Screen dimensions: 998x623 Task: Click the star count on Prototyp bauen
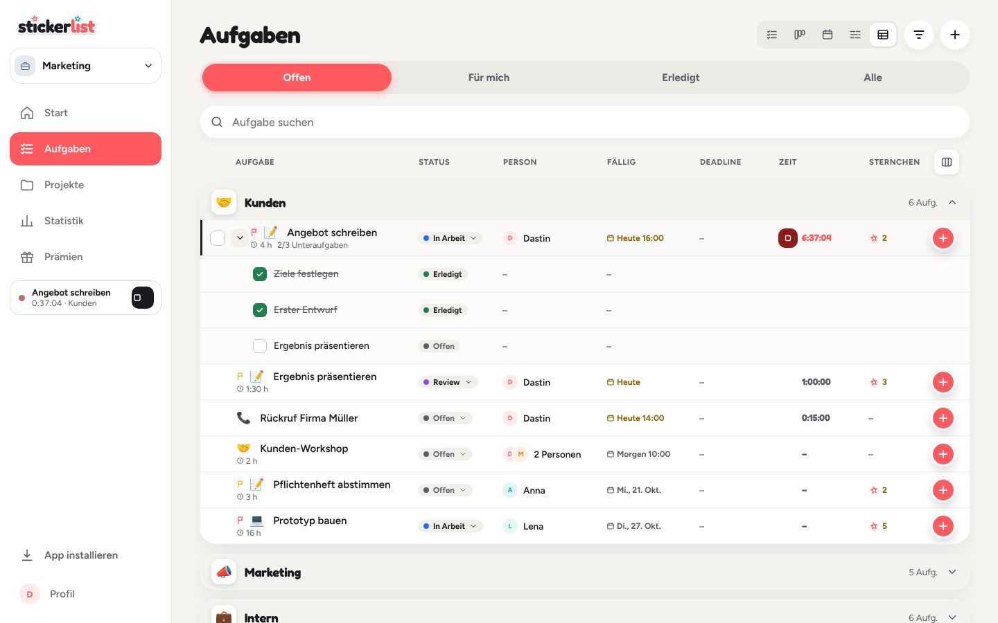(879, 526)
